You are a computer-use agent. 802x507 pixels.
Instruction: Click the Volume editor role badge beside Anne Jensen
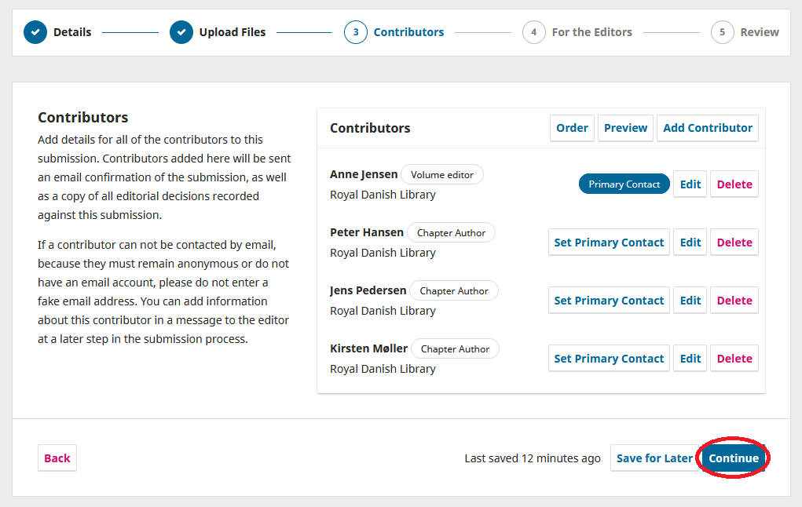(442, 174)
